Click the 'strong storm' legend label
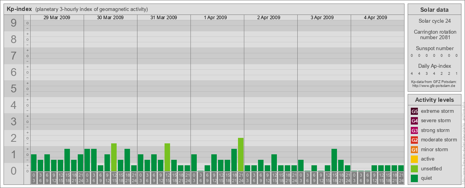The width and height of the screenshot is (465, 188). pos(435,130)
